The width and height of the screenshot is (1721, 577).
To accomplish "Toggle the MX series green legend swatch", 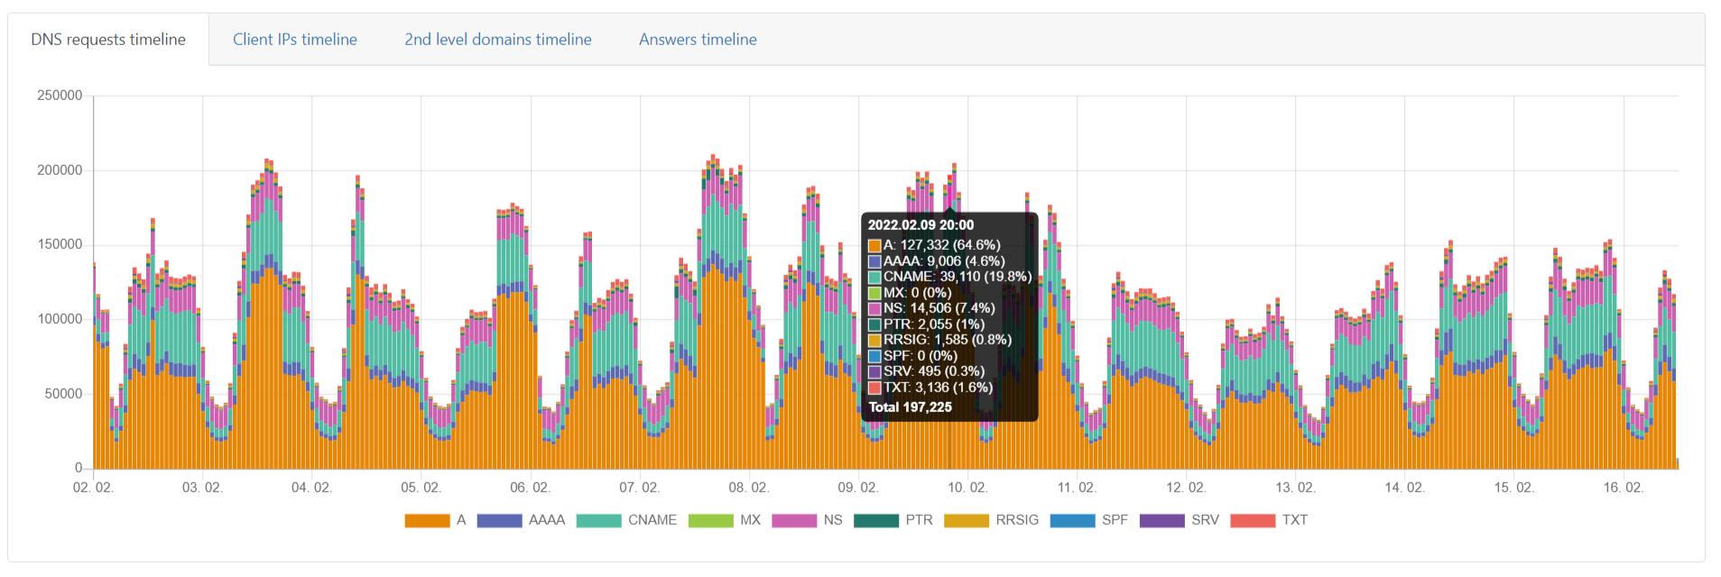I will (x=710, y=520).
